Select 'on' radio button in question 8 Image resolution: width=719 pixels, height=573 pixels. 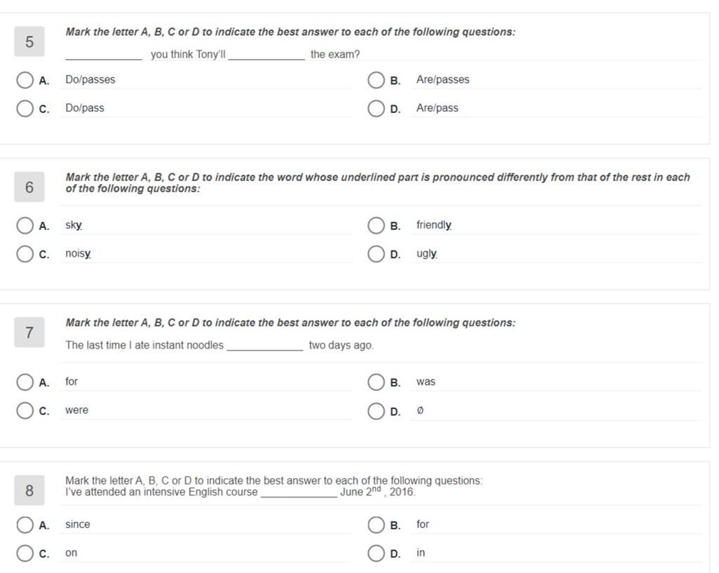[25, 553]
